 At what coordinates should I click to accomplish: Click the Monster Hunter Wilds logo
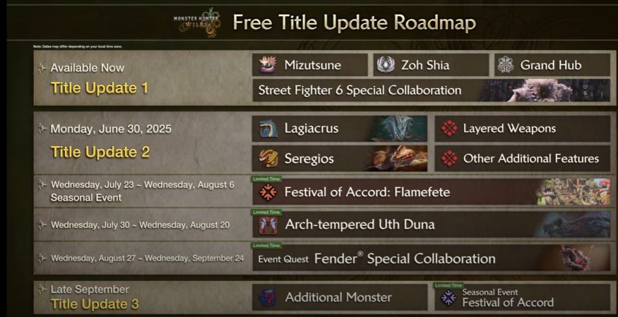(x=197, y=22)
